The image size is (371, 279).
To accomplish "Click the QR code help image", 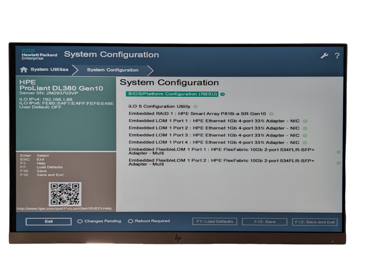I will point(65,194).
